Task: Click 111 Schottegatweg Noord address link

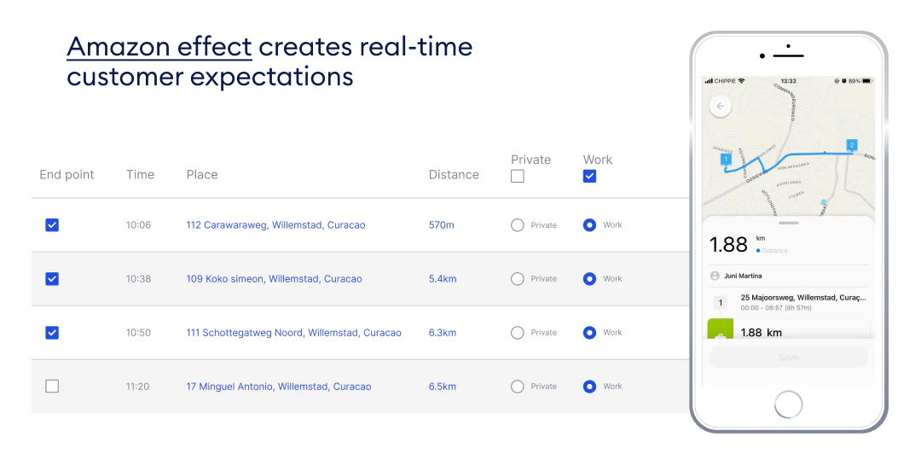Action: pyautogui.click(x=293, y=333)
